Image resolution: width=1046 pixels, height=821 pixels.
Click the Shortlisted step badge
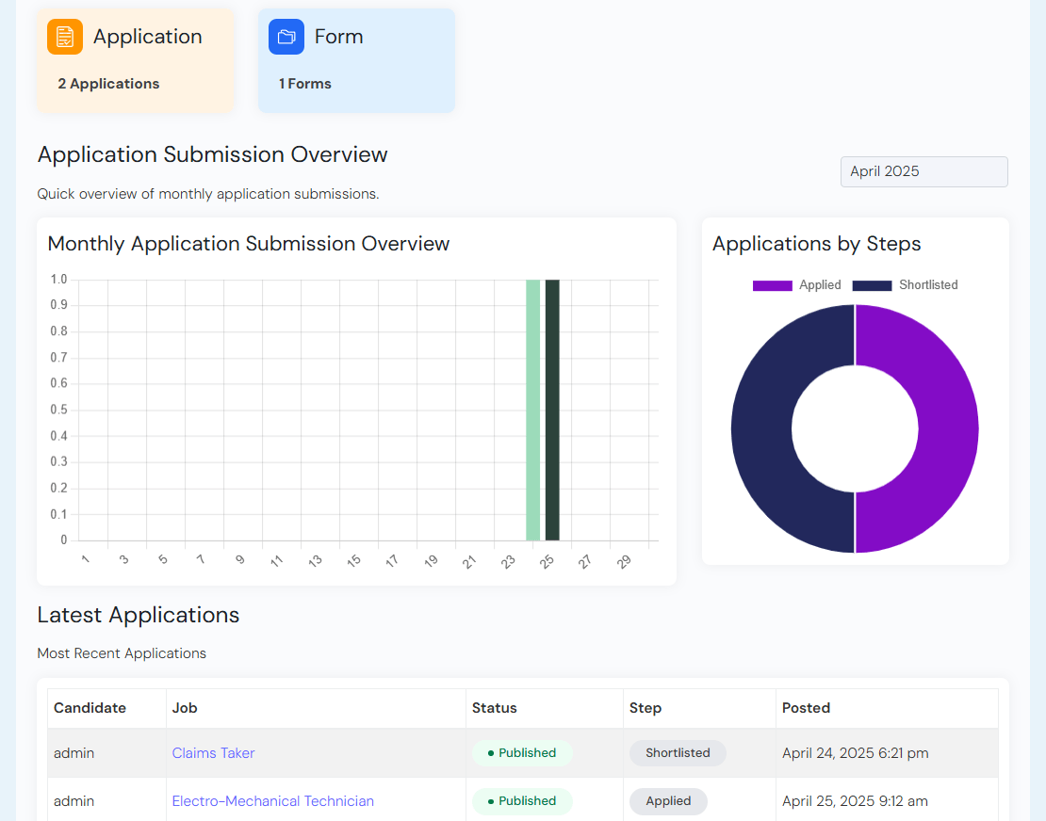point(678,753)
